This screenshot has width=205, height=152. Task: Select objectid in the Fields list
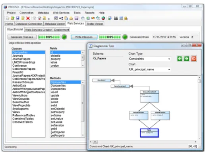point(66,56)
